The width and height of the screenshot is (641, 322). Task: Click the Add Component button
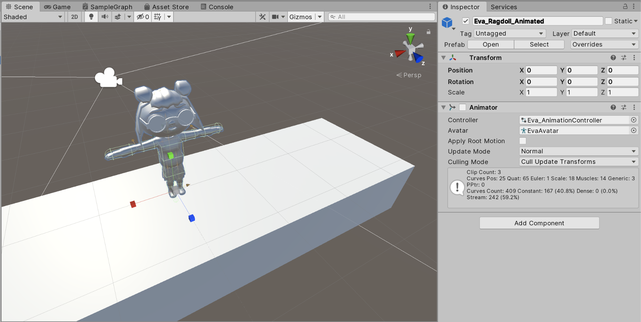click(x=539, y=223)
